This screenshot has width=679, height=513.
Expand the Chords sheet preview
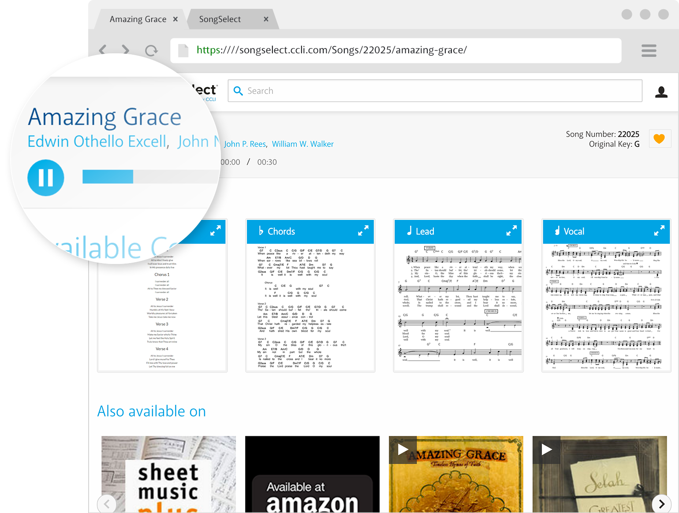click(363, 231)
